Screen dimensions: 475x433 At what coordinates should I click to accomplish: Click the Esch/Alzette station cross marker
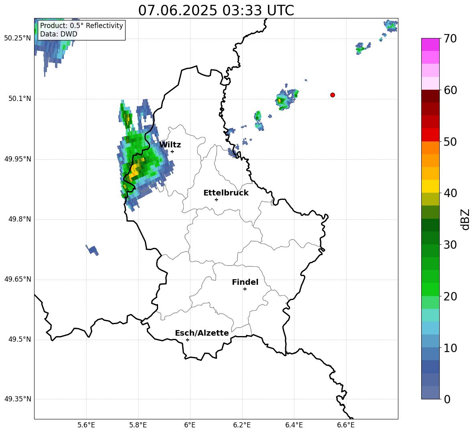[x=187, y=340]
